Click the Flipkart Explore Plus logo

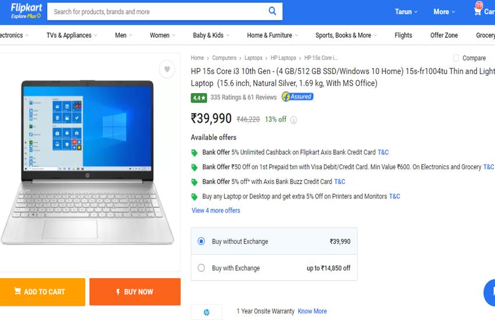(26, 11)
